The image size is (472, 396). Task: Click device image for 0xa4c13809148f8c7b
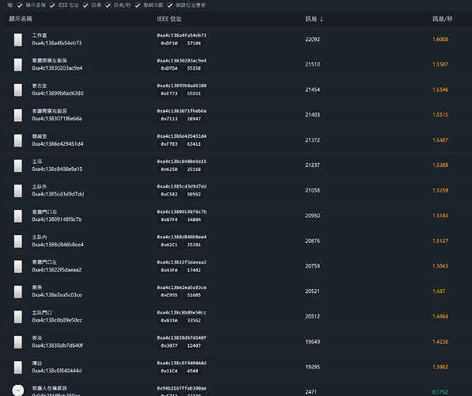pyautogui.click(x=18, y=216)
